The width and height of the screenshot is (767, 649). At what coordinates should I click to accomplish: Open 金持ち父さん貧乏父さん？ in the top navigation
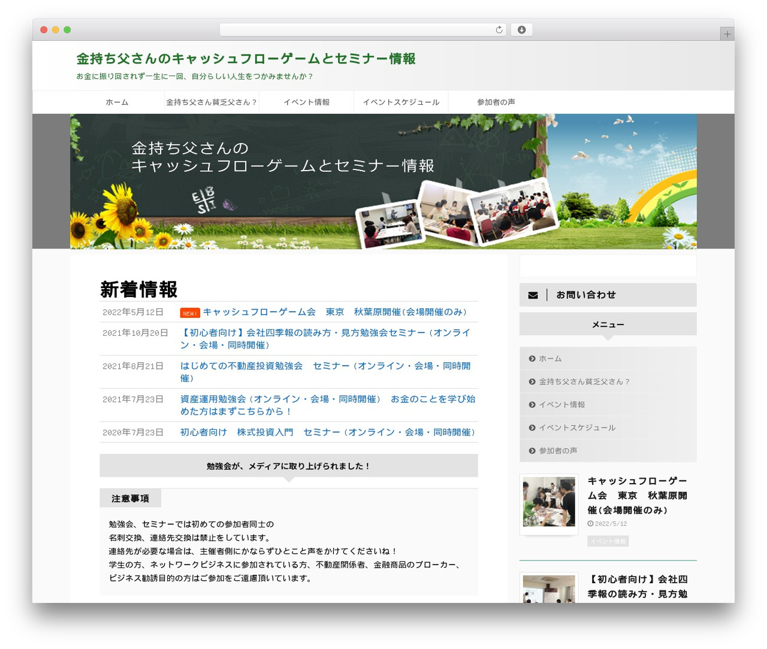pyautogui.click(x=212, y=102)
